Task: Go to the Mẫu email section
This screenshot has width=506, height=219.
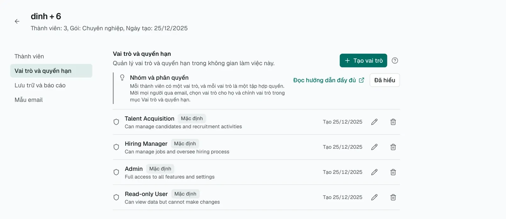Action: pyautogui.click(x=51, y=100)
